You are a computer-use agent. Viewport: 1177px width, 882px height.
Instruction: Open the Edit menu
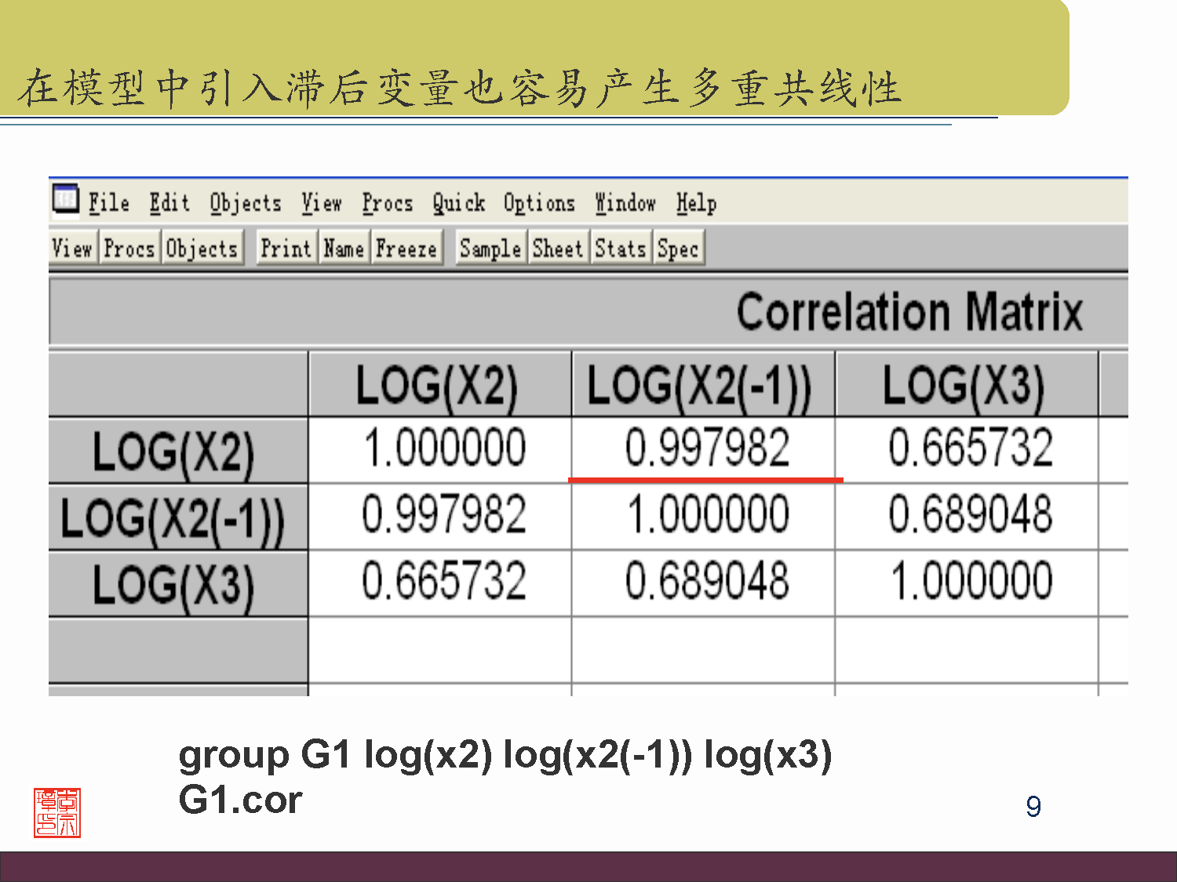point(169,203)
